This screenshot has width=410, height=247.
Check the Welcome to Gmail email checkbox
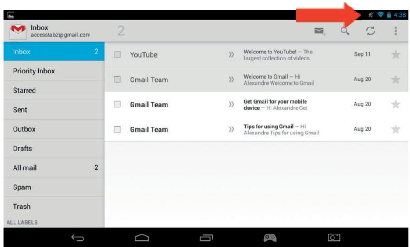tap(117, 79)
